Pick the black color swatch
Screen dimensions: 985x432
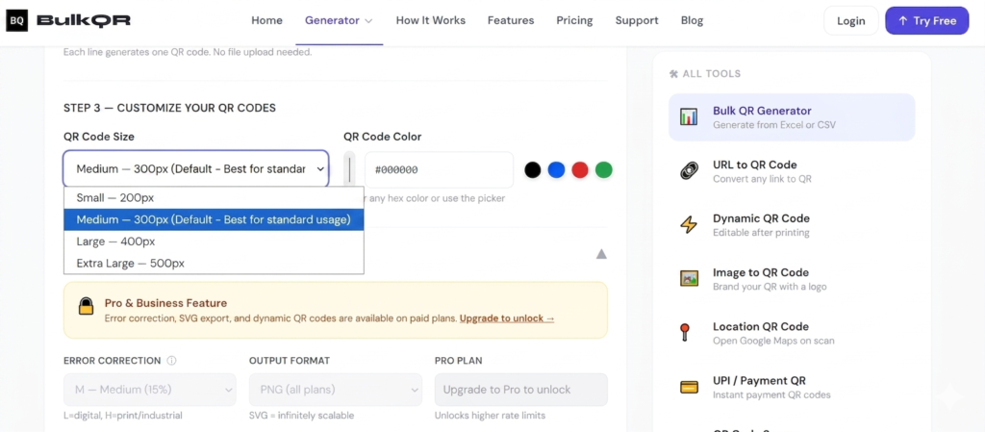(x=533, y=169)
